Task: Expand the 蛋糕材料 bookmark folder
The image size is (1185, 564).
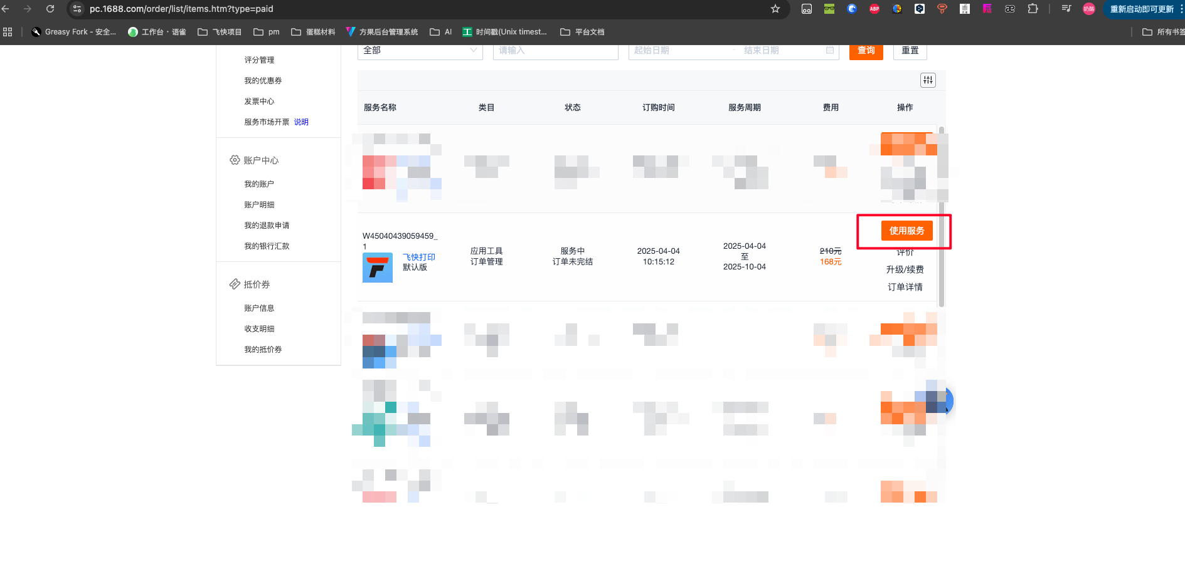Action: tap(313, 32)
